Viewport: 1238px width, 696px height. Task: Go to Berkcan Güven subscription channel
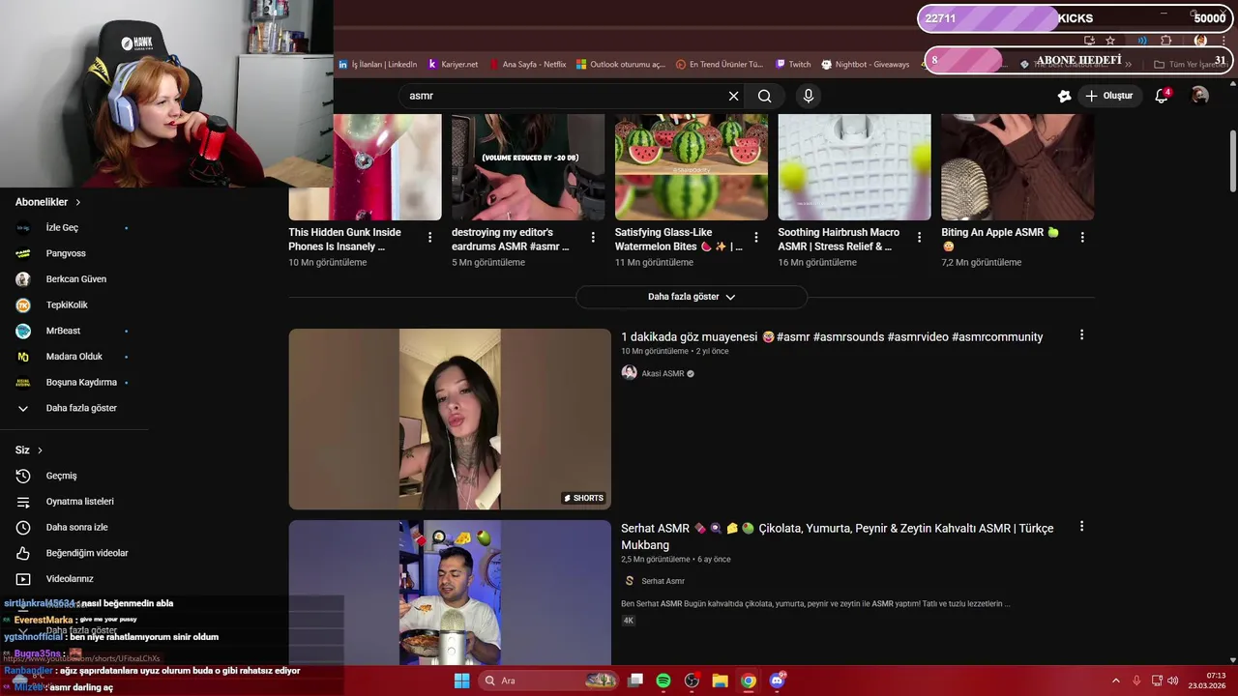[74, 279]
